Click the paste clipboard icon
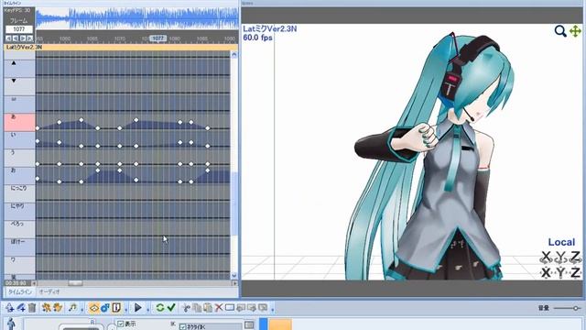The width and height of the screenshot is (586, 330). coord(208,308)
